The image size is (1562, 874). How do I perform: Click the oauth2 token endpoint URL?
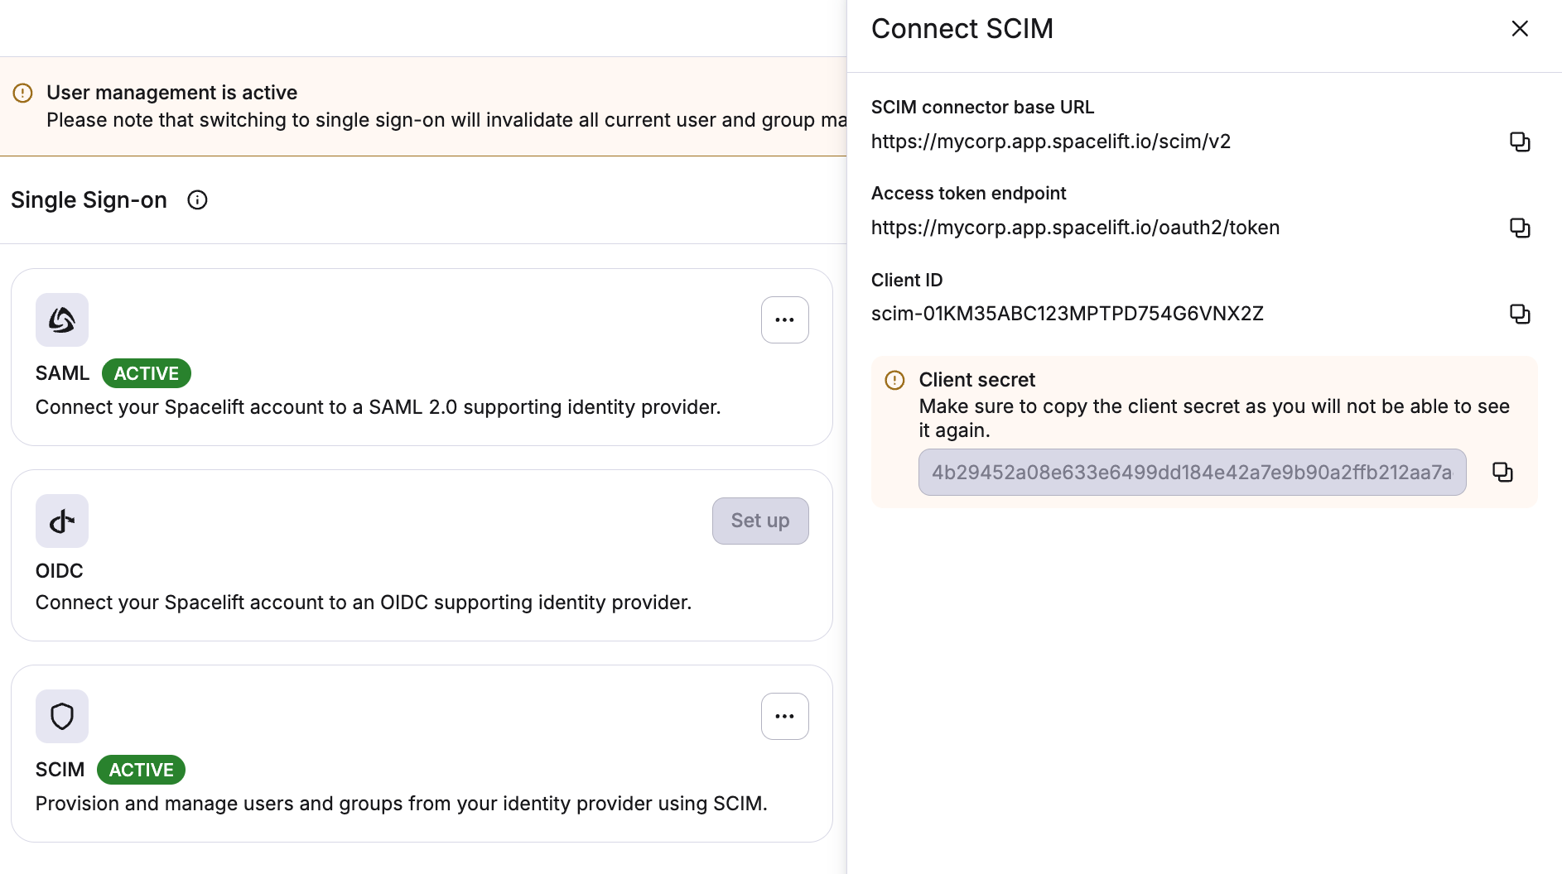click(1074, 228)
